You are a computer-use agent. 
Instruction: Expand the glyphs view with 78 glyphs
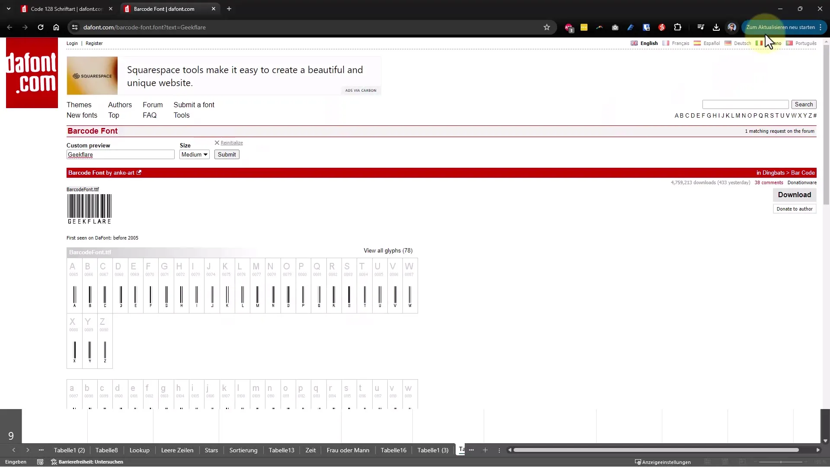[x=388, y=250]
